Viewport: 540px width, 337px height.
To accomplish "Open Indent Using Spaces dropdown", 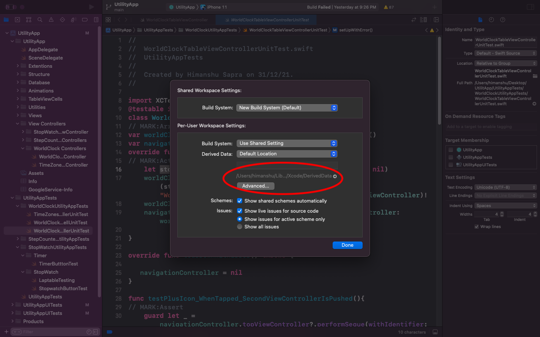I will (x=506, y=206).
